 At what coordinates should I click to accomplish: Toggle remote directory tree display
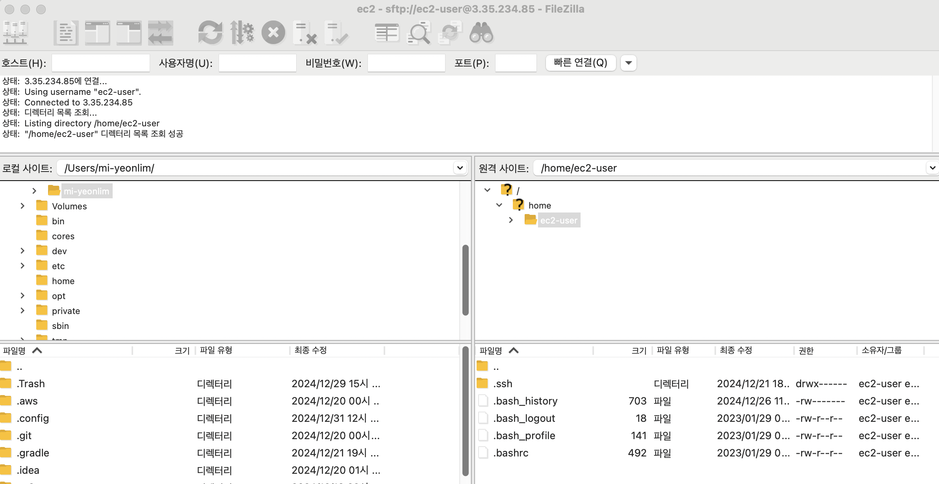(129, 33)
